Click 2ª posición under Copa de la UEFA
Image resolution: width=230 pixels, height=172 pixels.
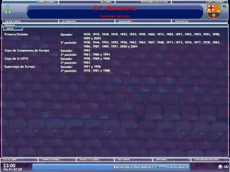[69, 63]
